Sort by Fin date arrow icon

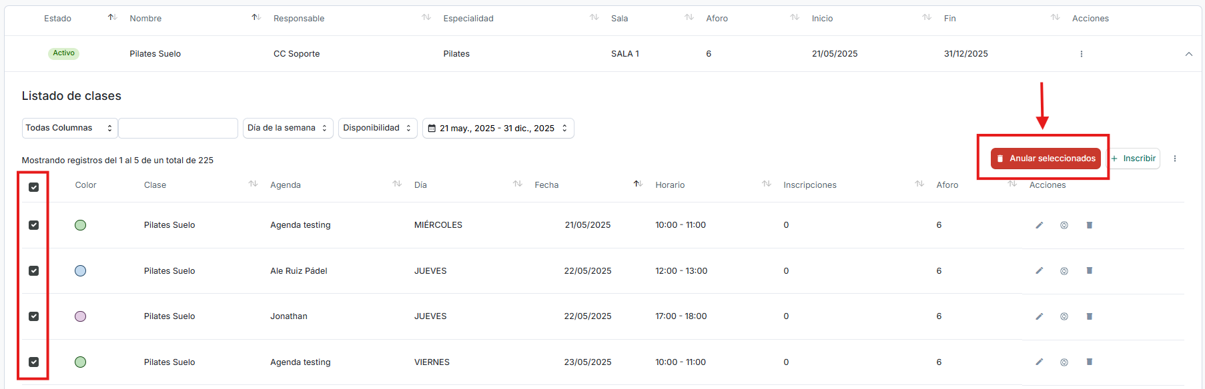point(1055,17)
